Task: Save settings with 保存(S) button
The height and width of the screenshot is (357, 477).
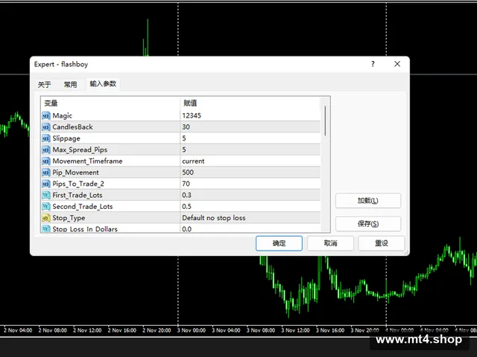Action: click(368, 224)
